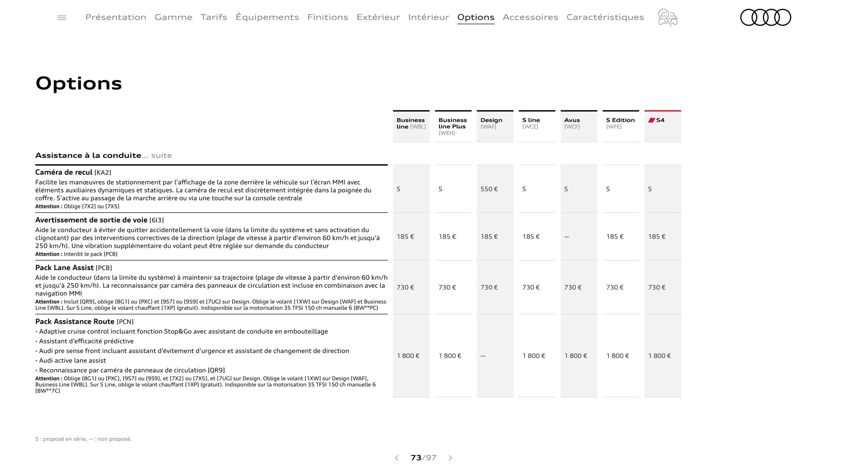
Task: Click the S : proposé en série footnote
Action: 83,439
